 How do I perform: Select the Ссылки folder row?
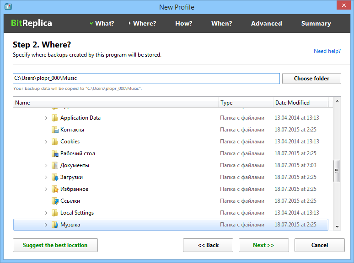coord(171,201)
